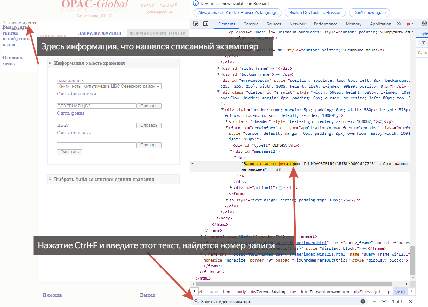Expand the action11 div node
The image size is (428, 307).
(231, 188)
